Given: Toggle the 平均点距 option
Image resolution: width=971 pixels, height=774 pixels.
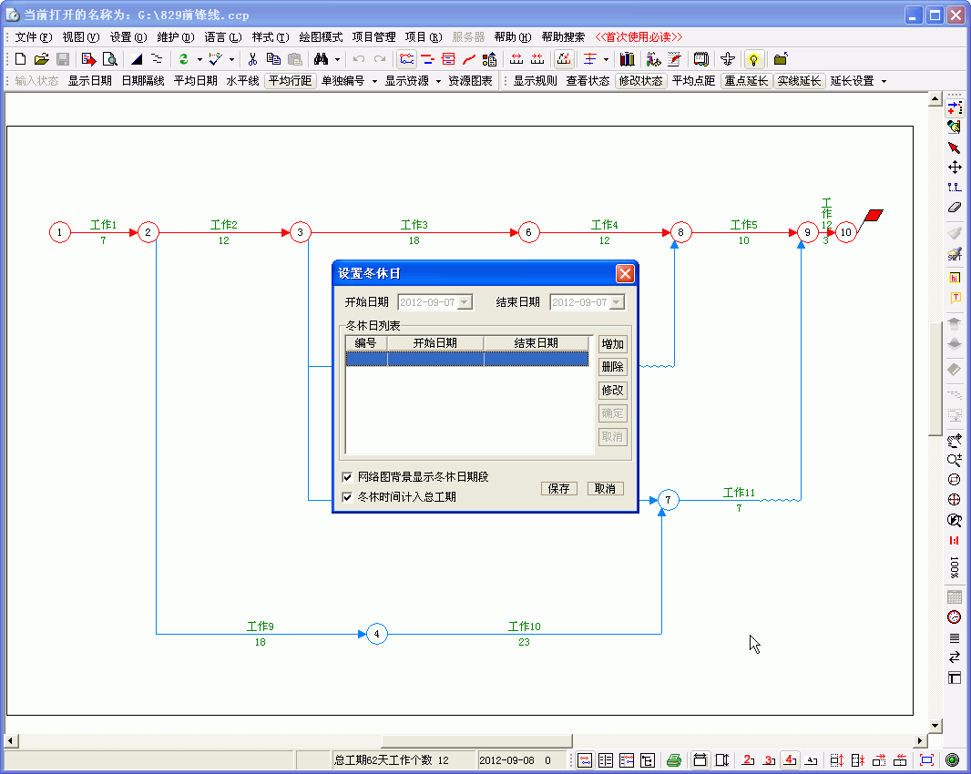Looking at the screenshot, I should point(693,81).
